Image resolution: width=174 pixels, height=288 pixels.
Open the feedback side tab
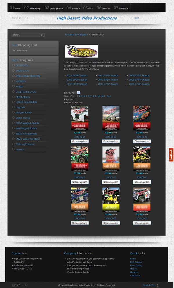pyautogui.click(x=171, y=155)
